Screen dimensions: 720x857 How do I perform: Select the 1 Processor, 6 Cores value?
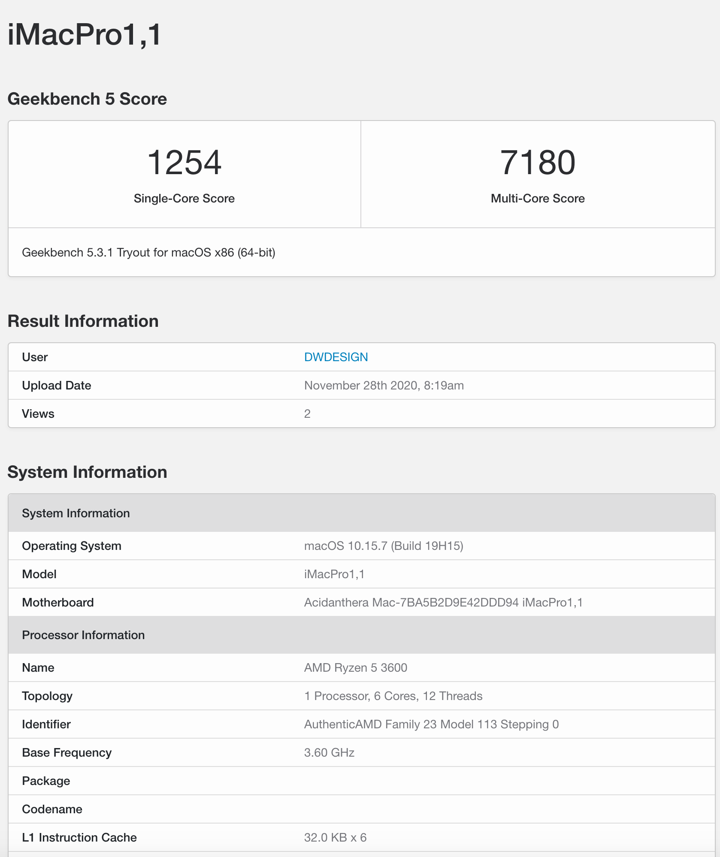[393, 696]
